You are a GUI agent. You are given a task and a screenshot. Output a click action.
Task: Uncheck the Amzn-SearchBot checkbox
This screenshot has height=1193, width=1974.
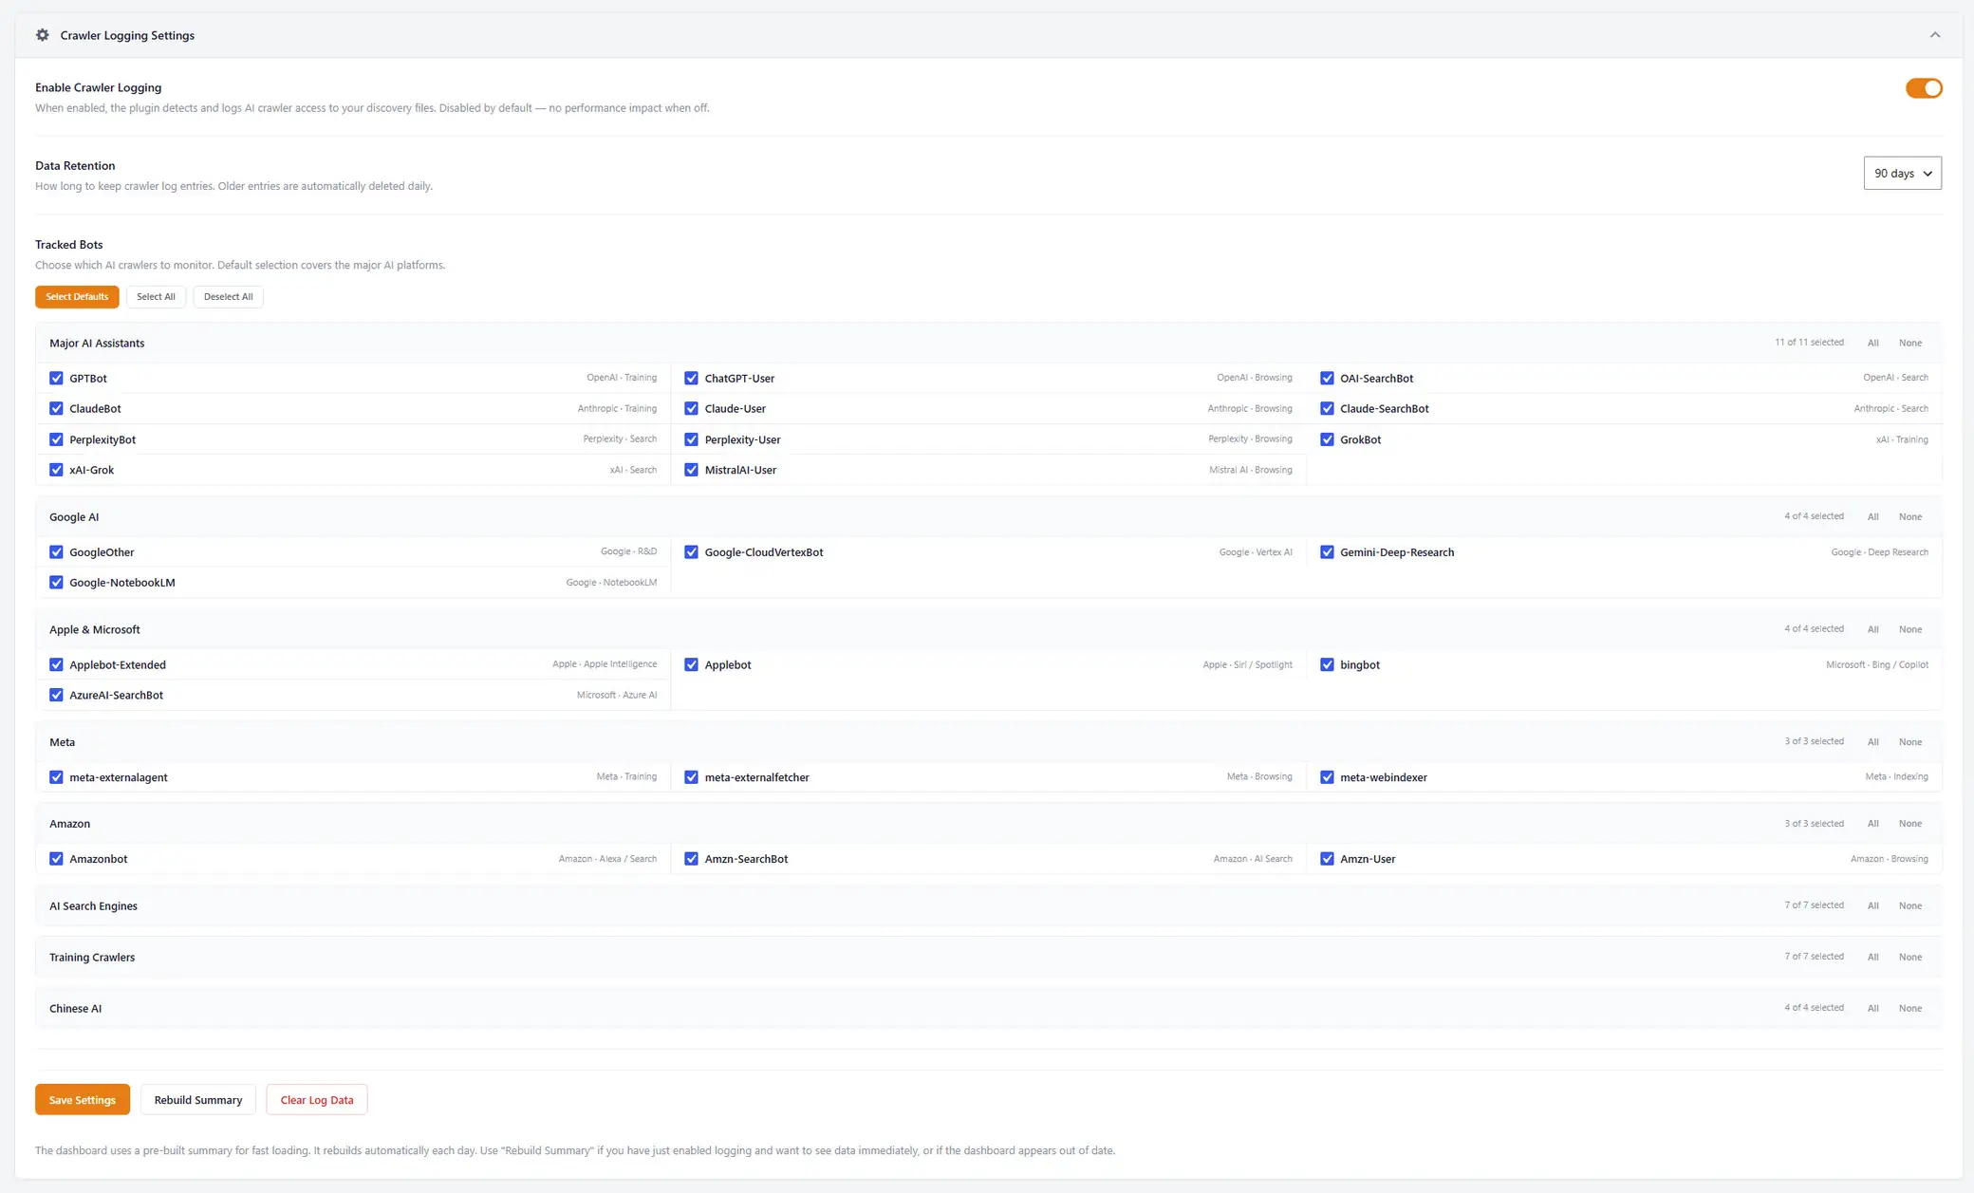pyautogui.click(x=691, y=859)
